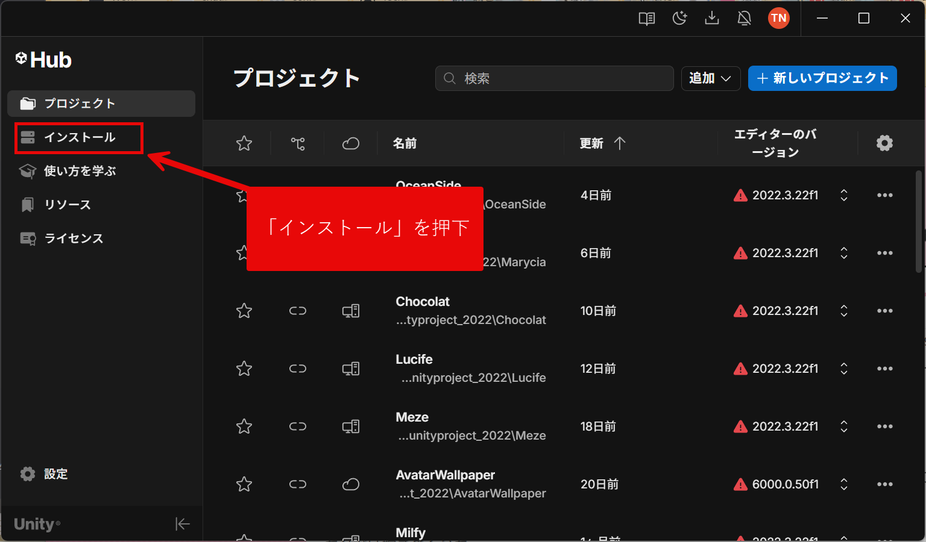The width and height of the screenshot is (926, 542).
Task: Collapse sidebar with the arrow icon
Action: point(183,524)
